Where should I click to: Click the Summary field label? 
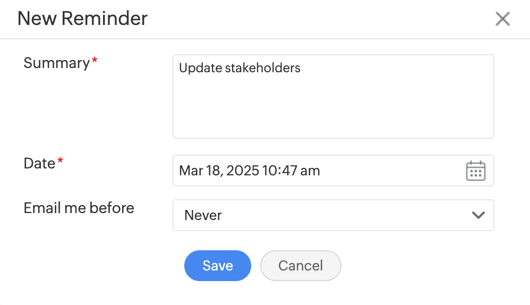pyautogui.click(x=57, y=63)
